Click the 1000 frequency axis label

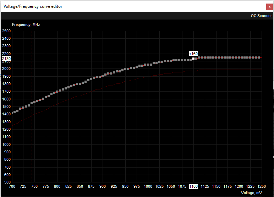[x=6, y=144]
